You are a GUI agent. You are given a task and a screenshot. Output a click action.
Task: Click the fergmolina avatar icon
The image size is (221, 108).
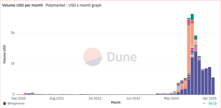point(4,104)
